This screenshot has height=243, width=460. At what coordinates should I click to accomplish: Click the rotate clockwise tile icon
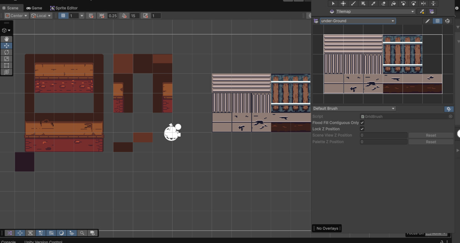click(413, 3)
